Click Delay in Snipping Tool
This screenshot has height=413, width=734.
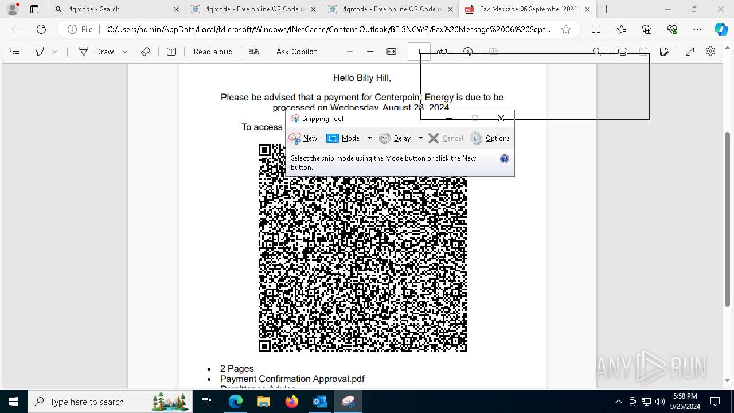[395, 138]
